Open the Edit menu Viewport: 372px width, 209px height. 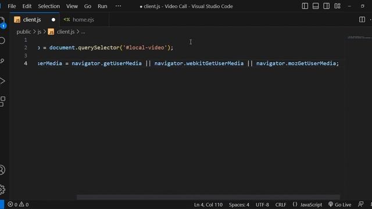(27, 6)
